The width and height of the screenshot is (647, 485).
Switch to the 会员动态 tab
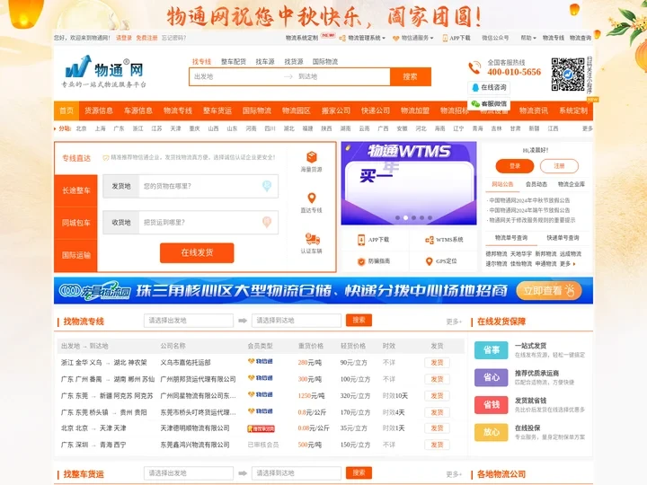[x=536, y=184]
